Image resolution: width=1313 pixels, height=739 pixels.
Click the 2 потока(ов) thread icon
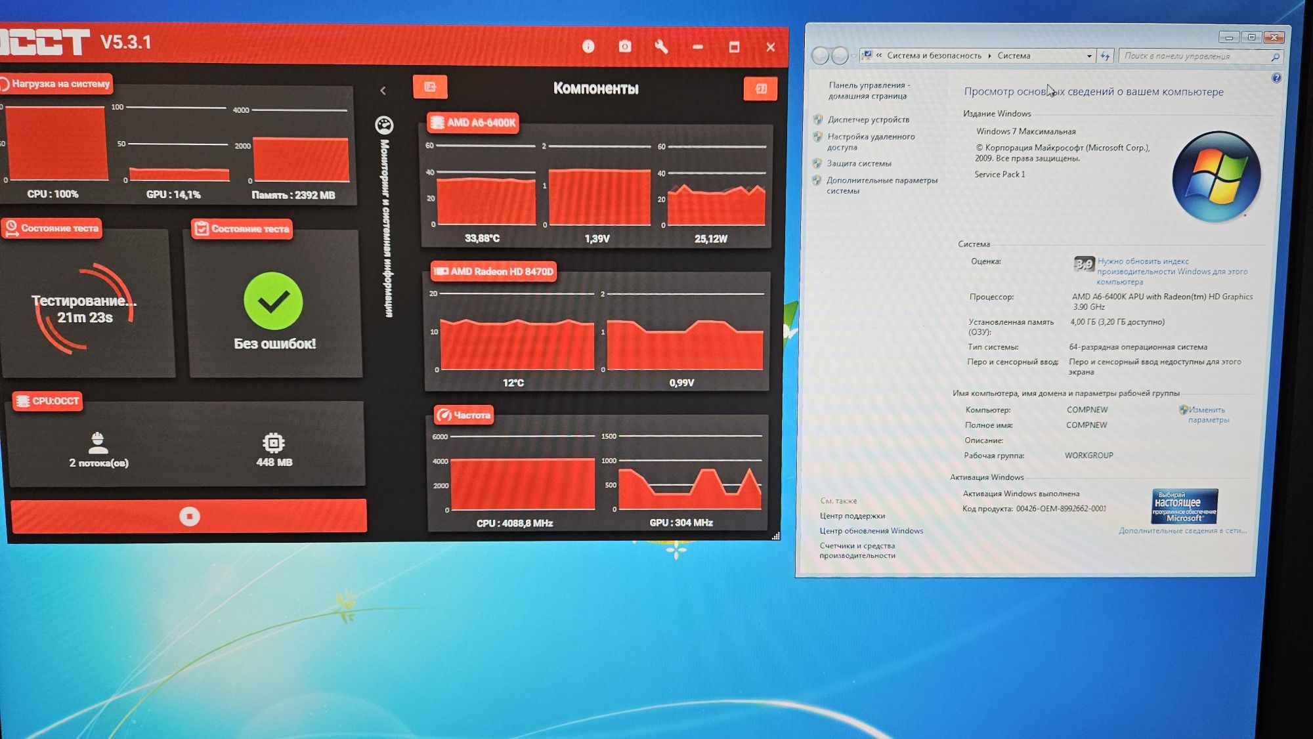tap(98, 443)
